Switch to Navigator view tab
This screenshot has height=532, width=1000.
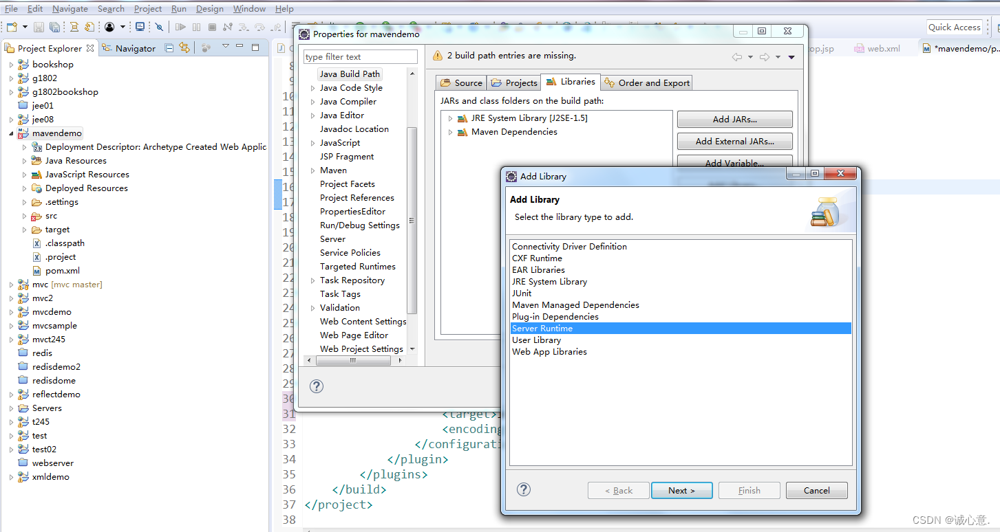(x=129, y=48)
